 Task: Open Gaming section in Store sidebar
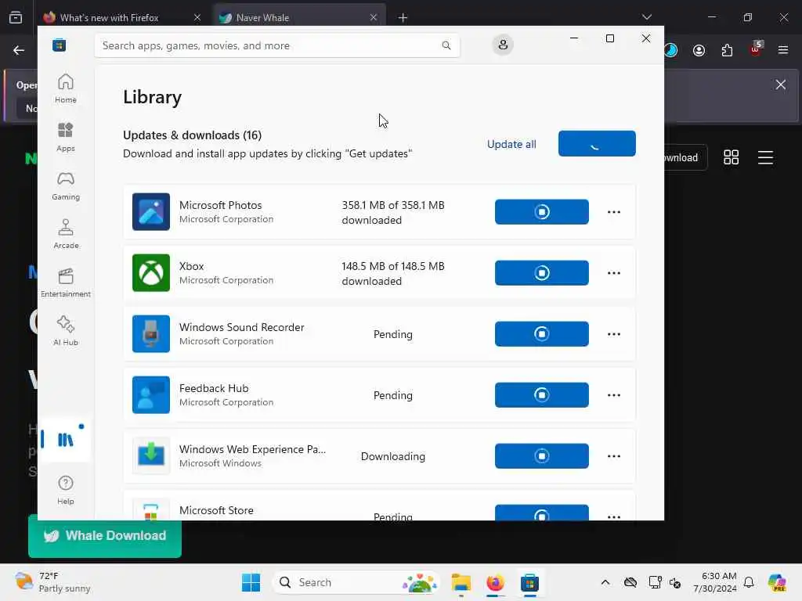point(66,185)
